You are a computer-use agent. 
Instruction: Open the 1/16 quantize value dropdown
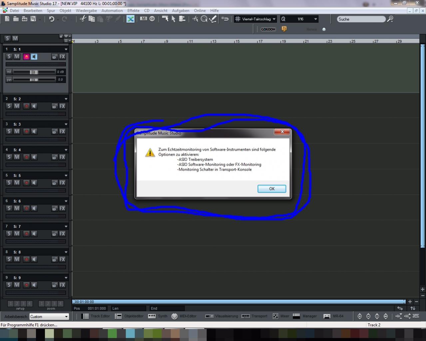(x=315, y=19)
